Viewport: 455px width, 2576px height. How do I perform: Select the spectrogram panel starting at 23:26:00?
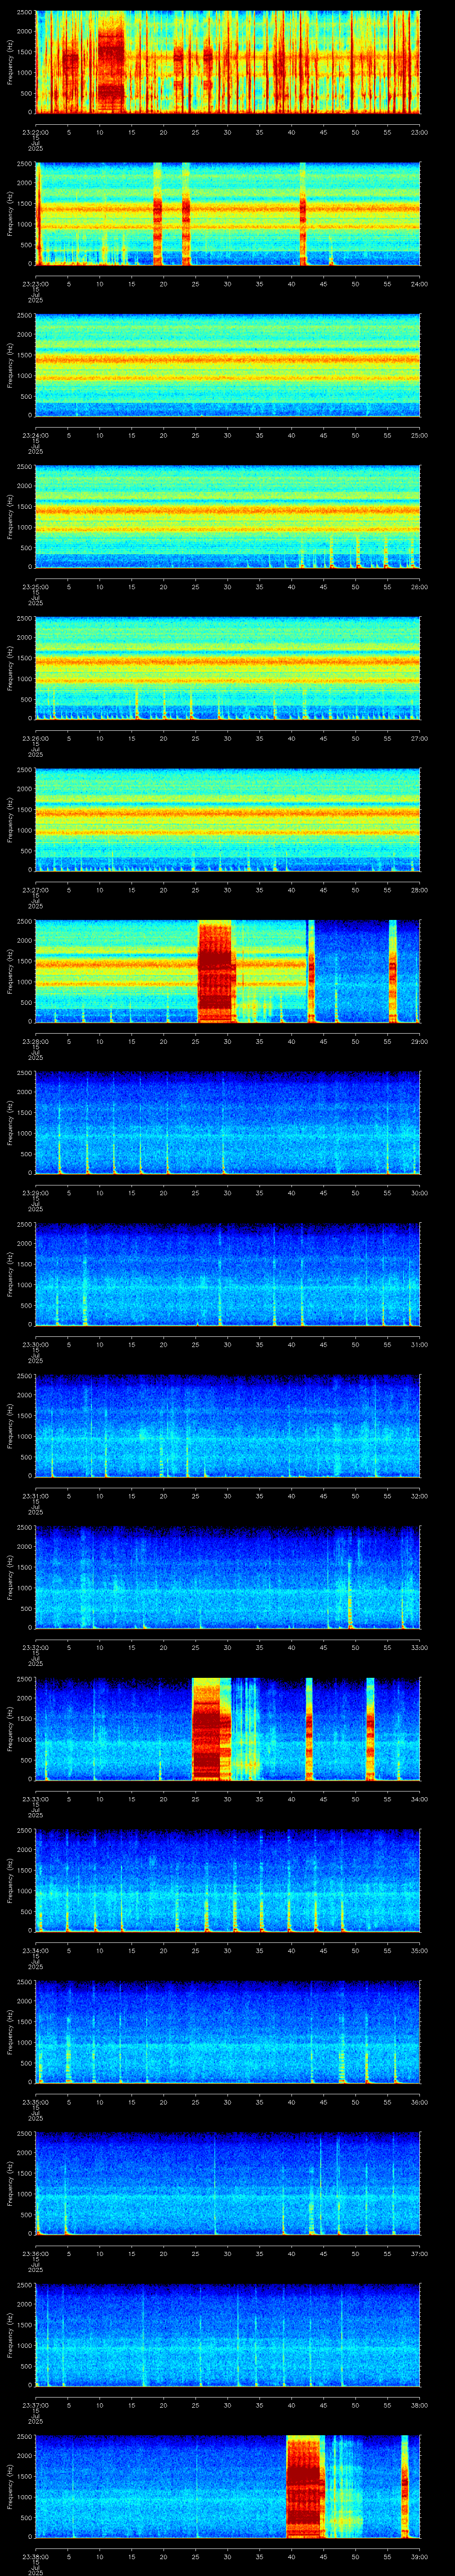[x=228, y=668]
